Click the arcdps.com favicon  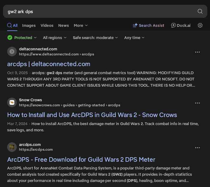(12, 147)
